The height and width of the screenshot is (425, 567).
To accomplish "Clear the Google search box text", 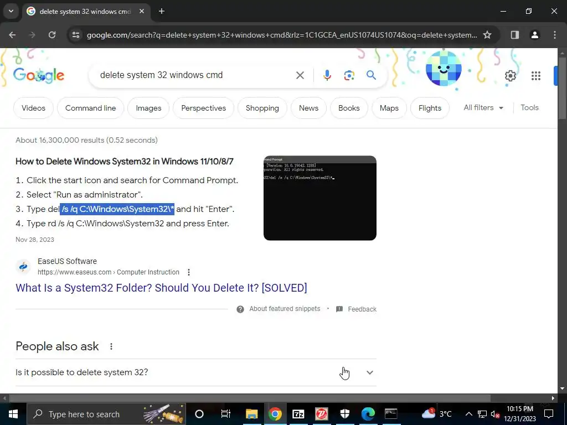I will 300,75.
